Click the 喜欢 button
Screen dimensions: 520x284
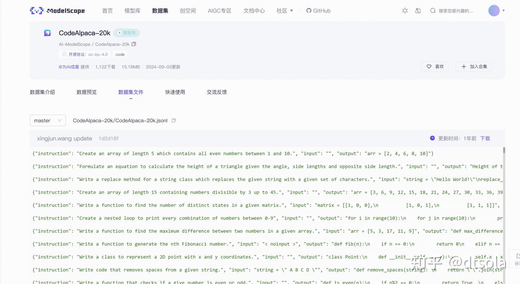point(435,66)
